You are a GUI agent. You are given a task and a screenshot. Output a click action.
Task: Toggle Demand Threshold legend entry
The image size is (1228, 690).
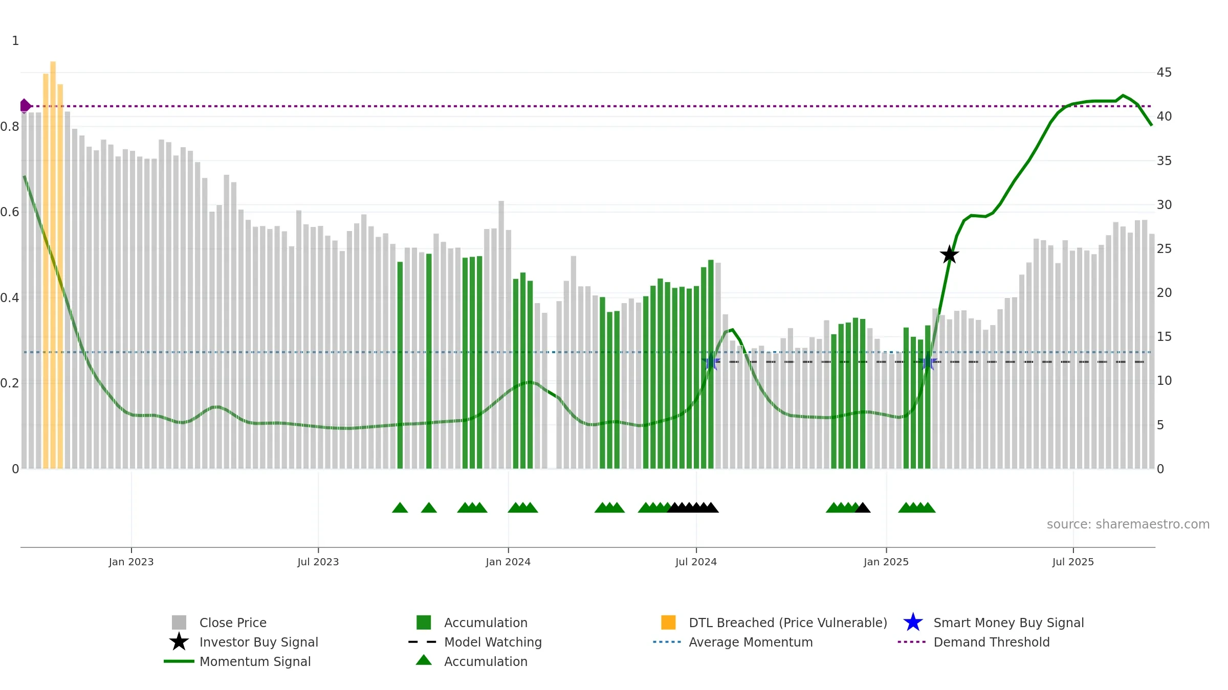tap(974, 642)
